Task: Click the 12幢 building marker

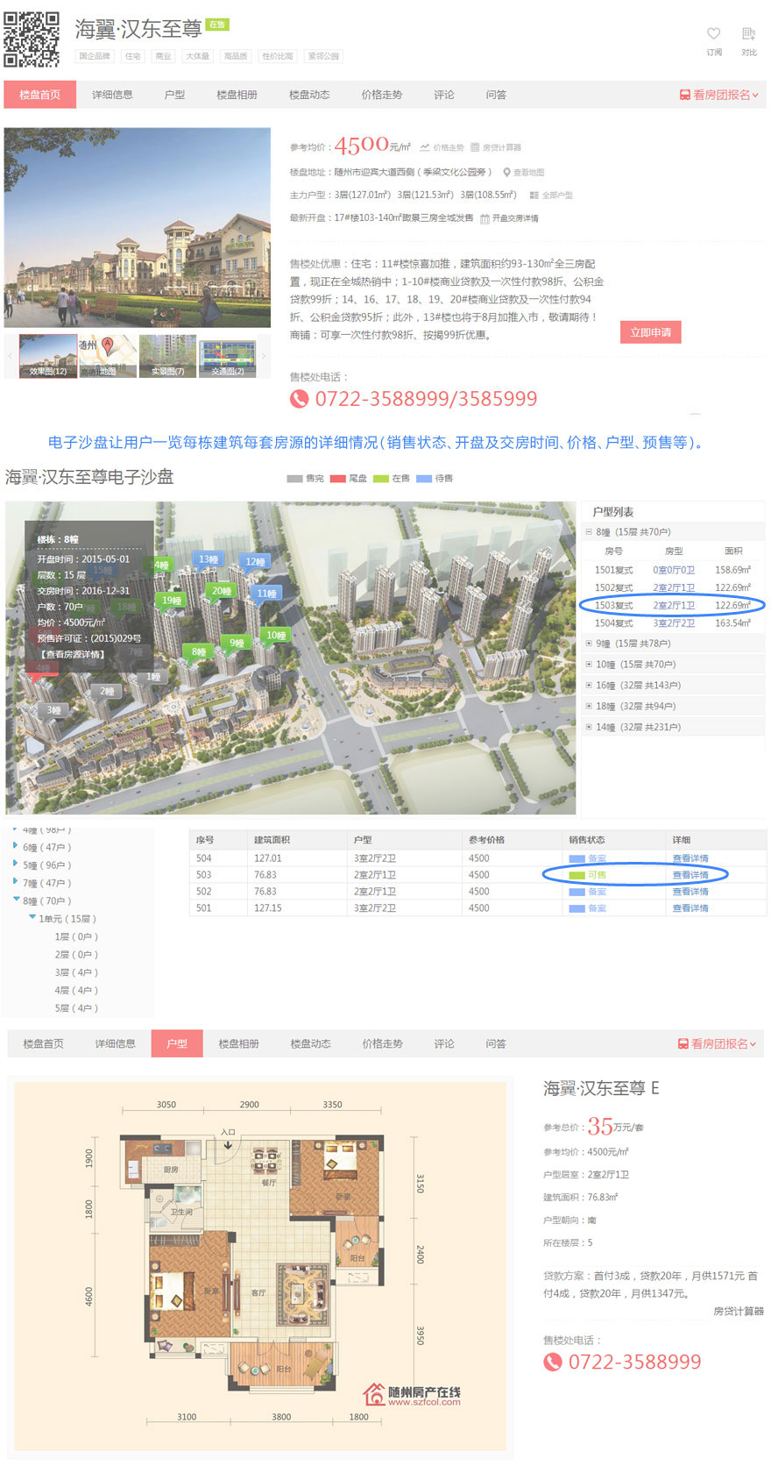Action: (x=255, y=562)
